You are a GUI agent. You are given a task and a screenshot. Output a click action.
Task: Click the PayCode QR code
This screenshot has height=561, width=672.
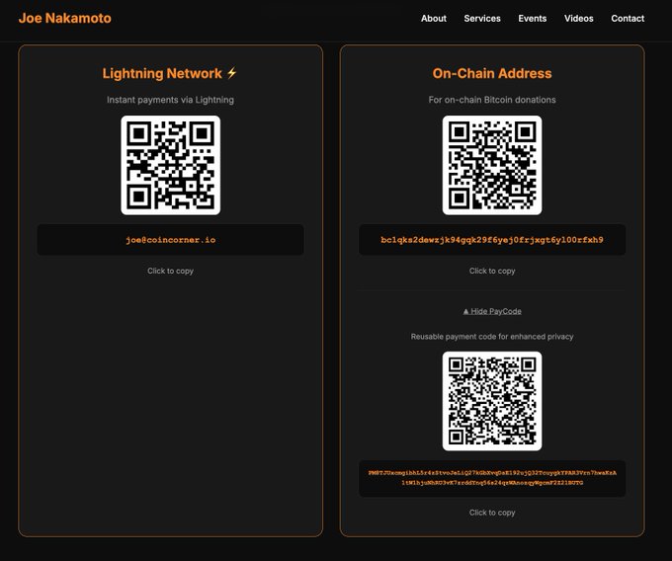coord(492,401)
